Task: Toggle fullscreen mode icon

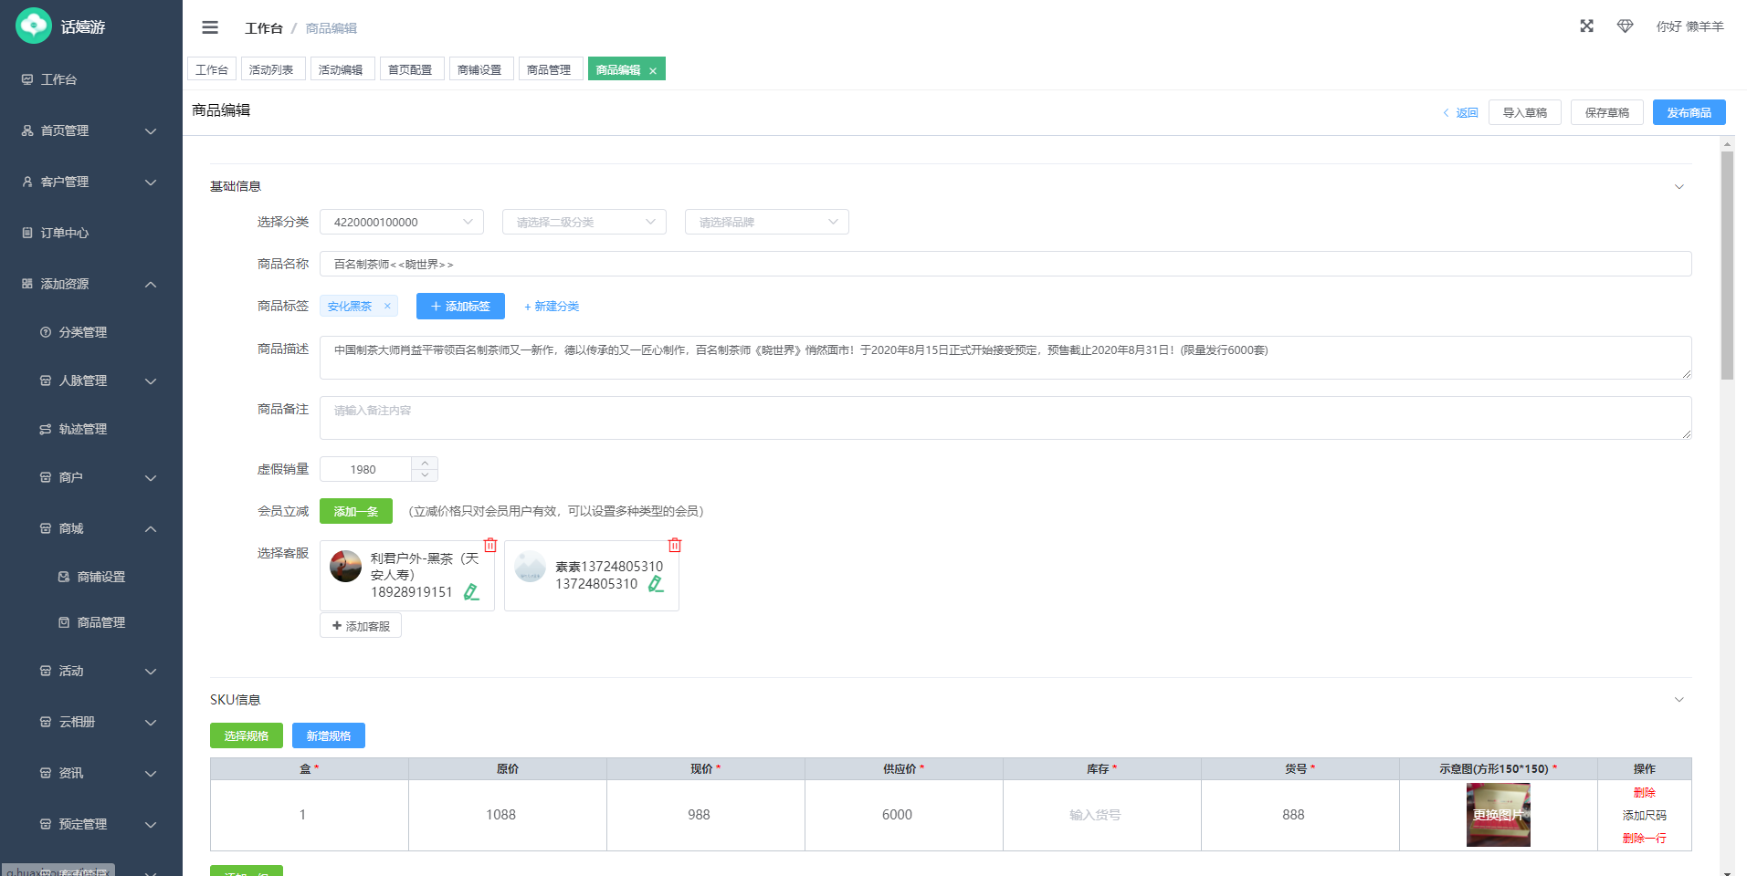Action: pos(1587,26)
